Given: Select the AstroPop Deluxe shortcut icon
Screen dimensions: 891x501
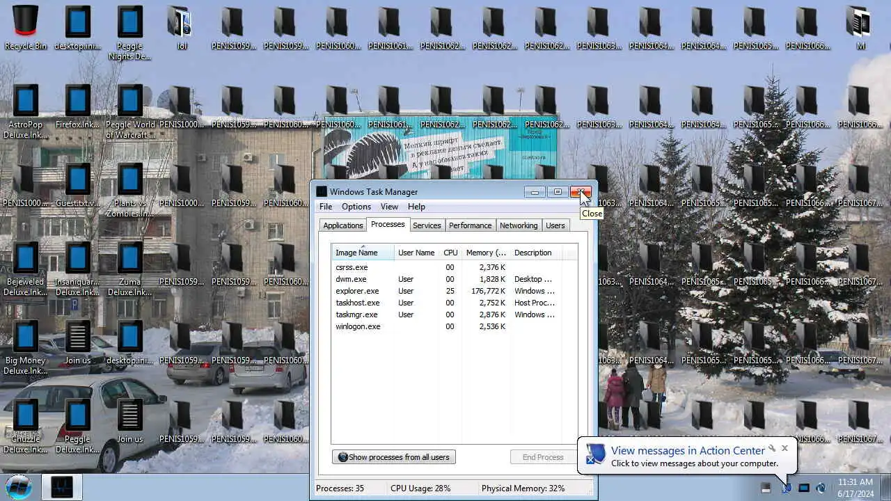Looking at the screenshot, I should click(26, 111).
